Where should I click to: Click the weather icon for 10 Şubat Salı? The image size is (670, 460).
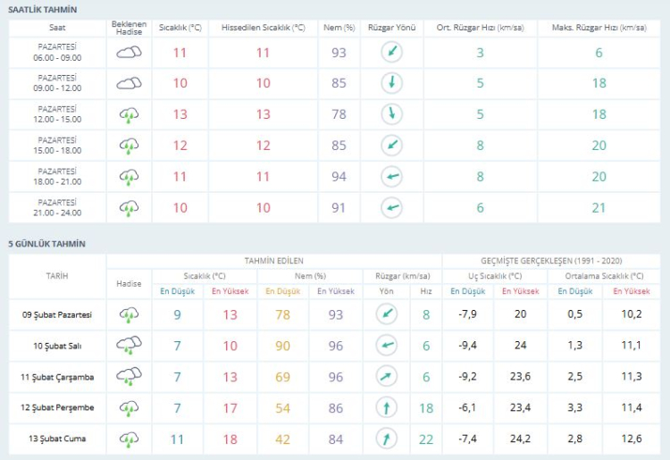pyautogui.click(x=130, y=346)
